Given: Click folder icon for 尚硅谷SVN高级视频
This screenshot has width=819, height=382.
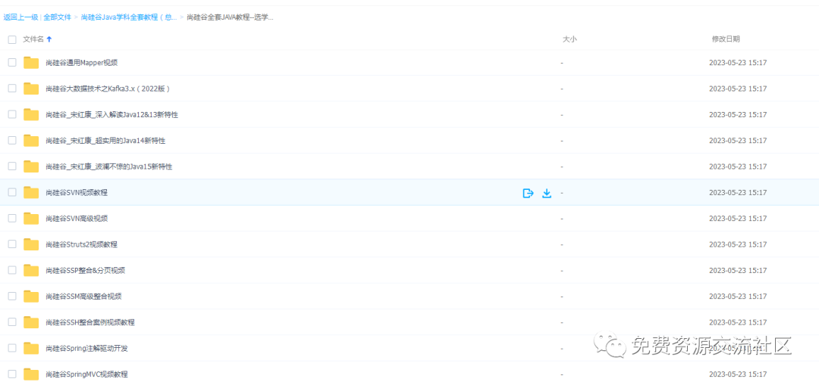Looking at the screenshot, I should pyautogui.click(x=31, y=219).
